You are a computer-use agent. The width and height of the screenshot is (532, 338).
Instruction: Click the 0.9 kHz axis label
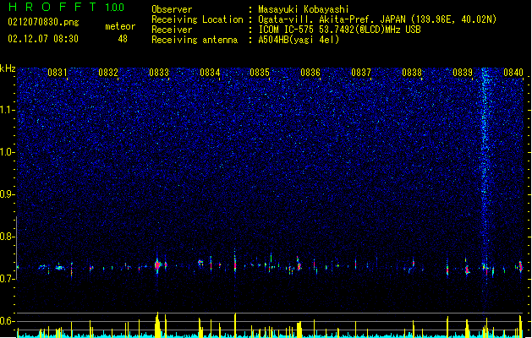[8, 194]
